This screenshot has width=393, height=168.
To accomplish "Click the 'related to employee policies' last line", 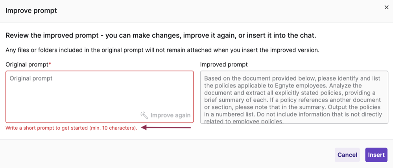I will click(244, 121).
